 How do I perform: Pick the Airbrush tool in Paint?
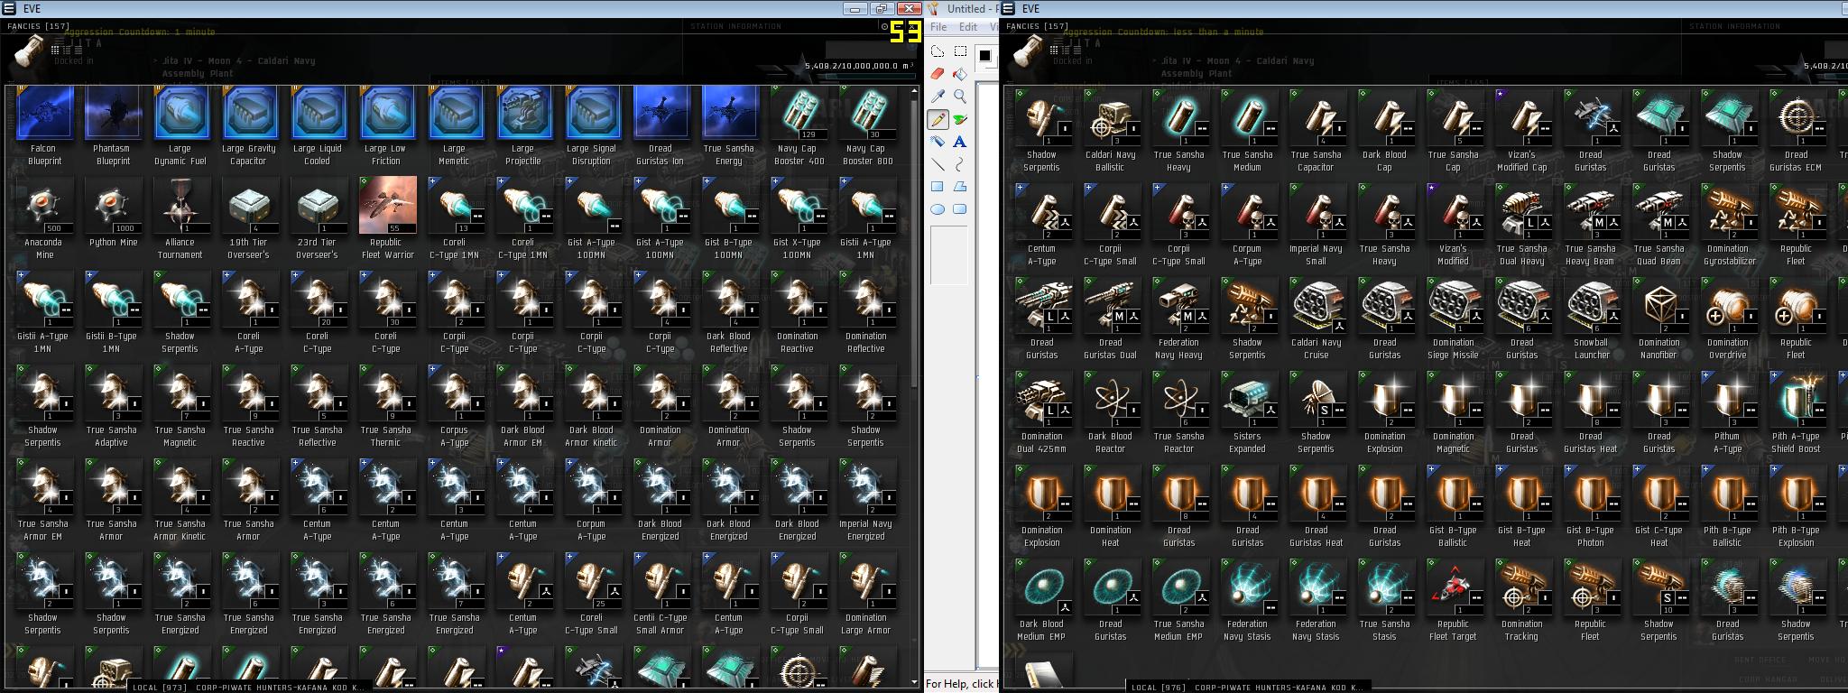coord(938,142)
